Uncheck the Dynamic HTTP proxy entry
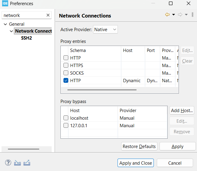 pyautogui.click(x=66, y=80)
